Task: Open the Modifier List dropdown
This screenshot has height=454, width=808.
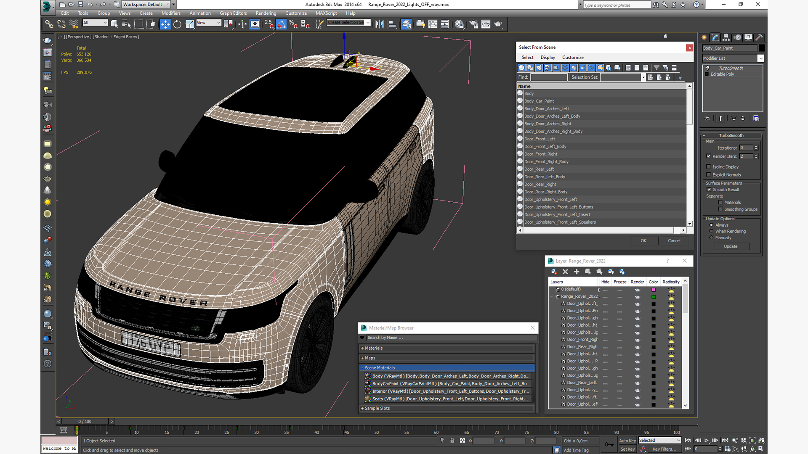Action: [x=733, y=58]
